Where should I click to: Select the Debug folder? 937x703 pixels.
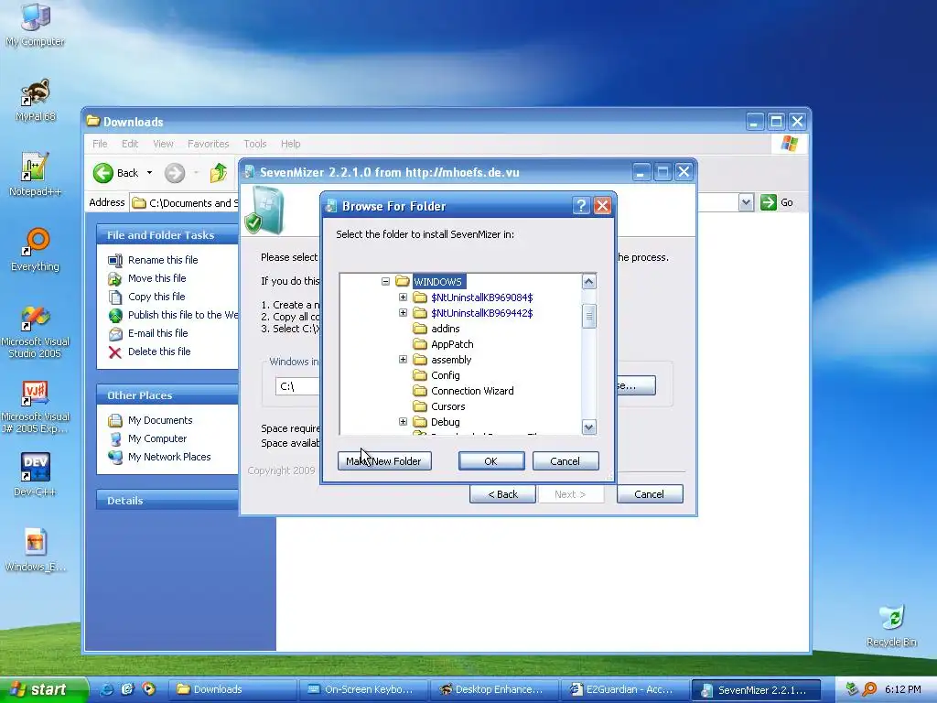(x=436, y=422)
